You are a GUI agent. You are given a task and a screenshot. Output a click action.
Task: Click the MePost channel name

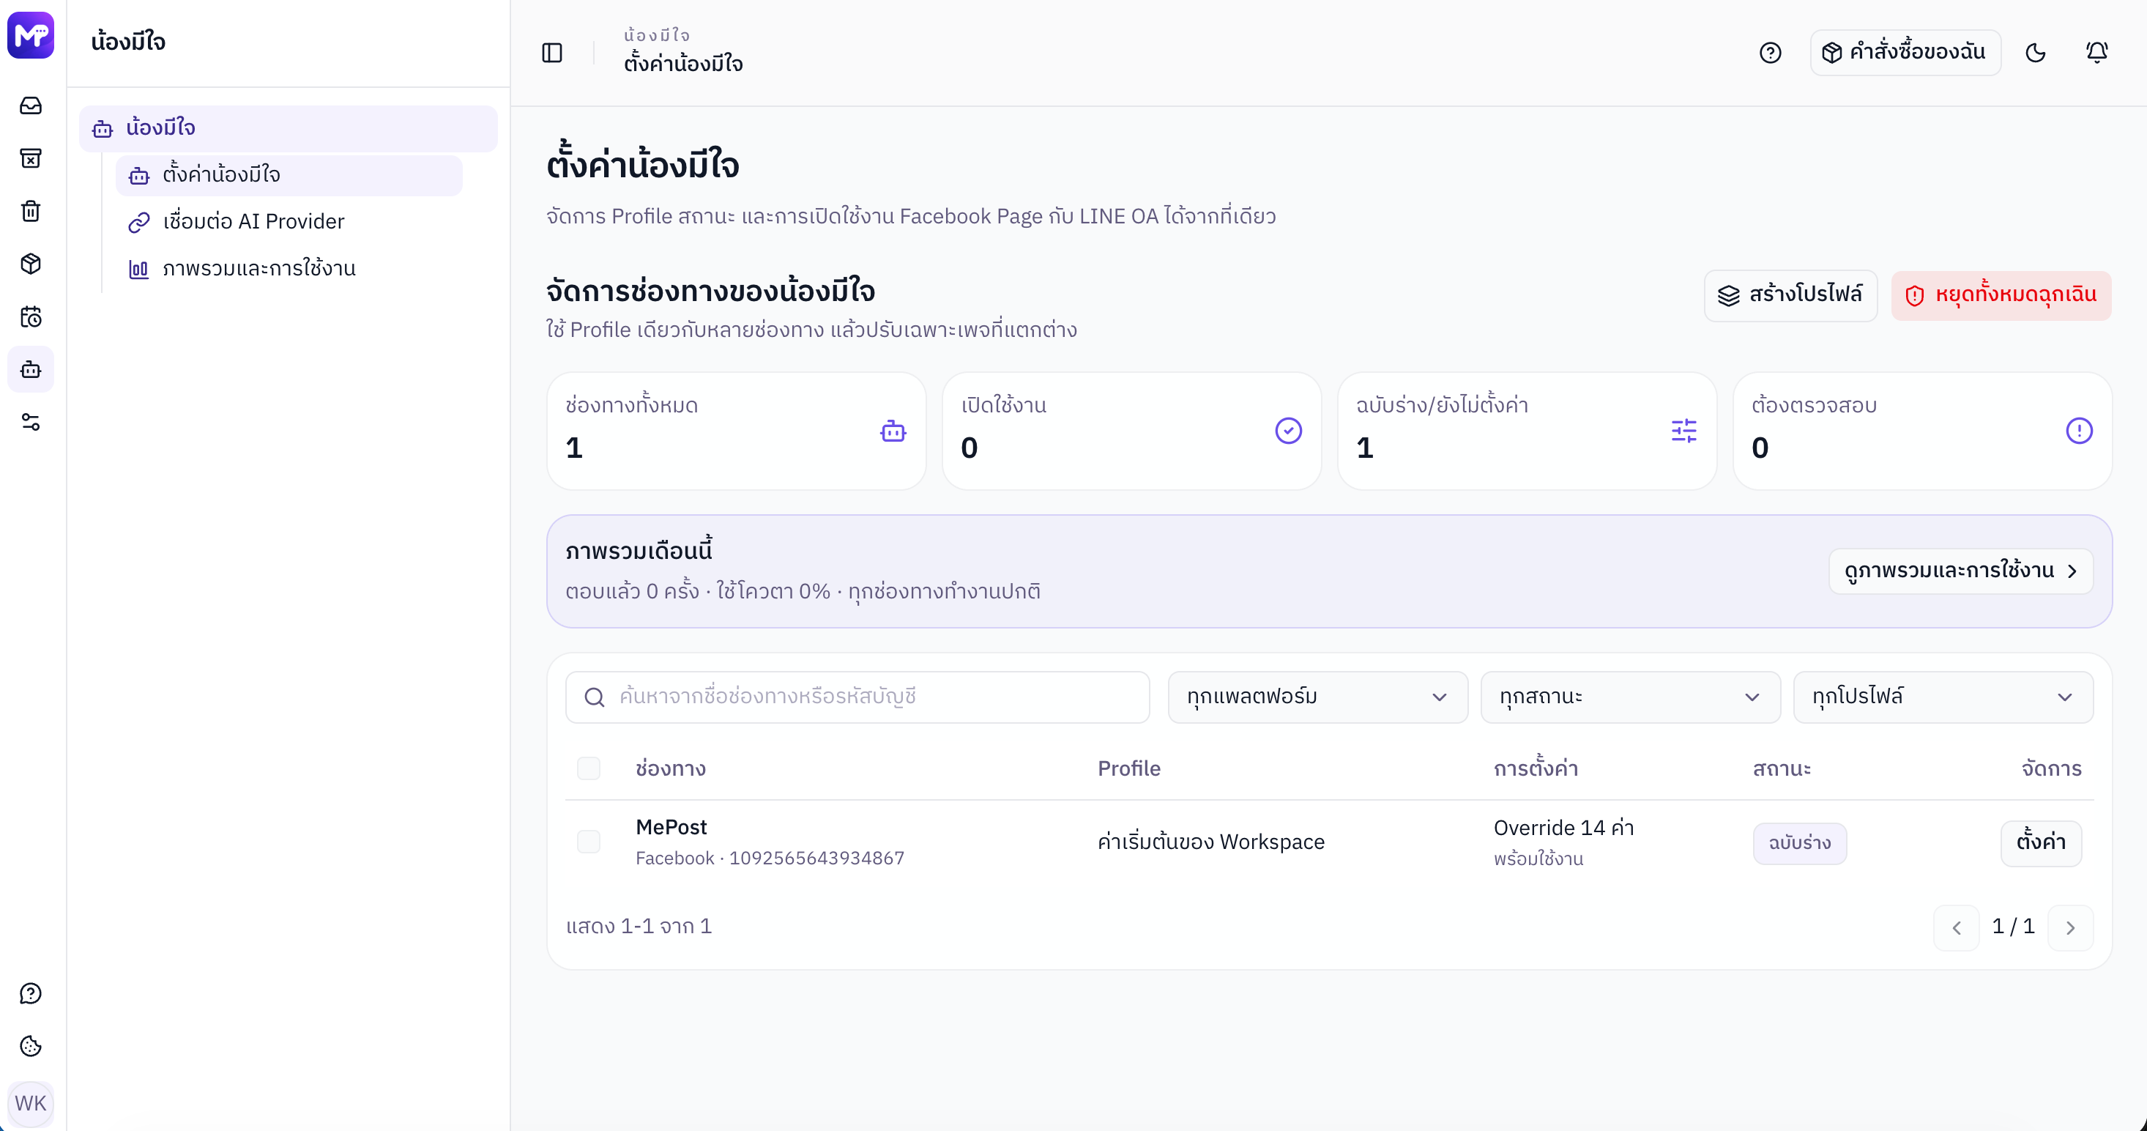tap(671, 827)
